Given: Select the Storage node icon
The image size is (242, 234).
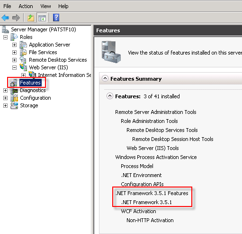Looking at the screenshot, I should (14, 105).
